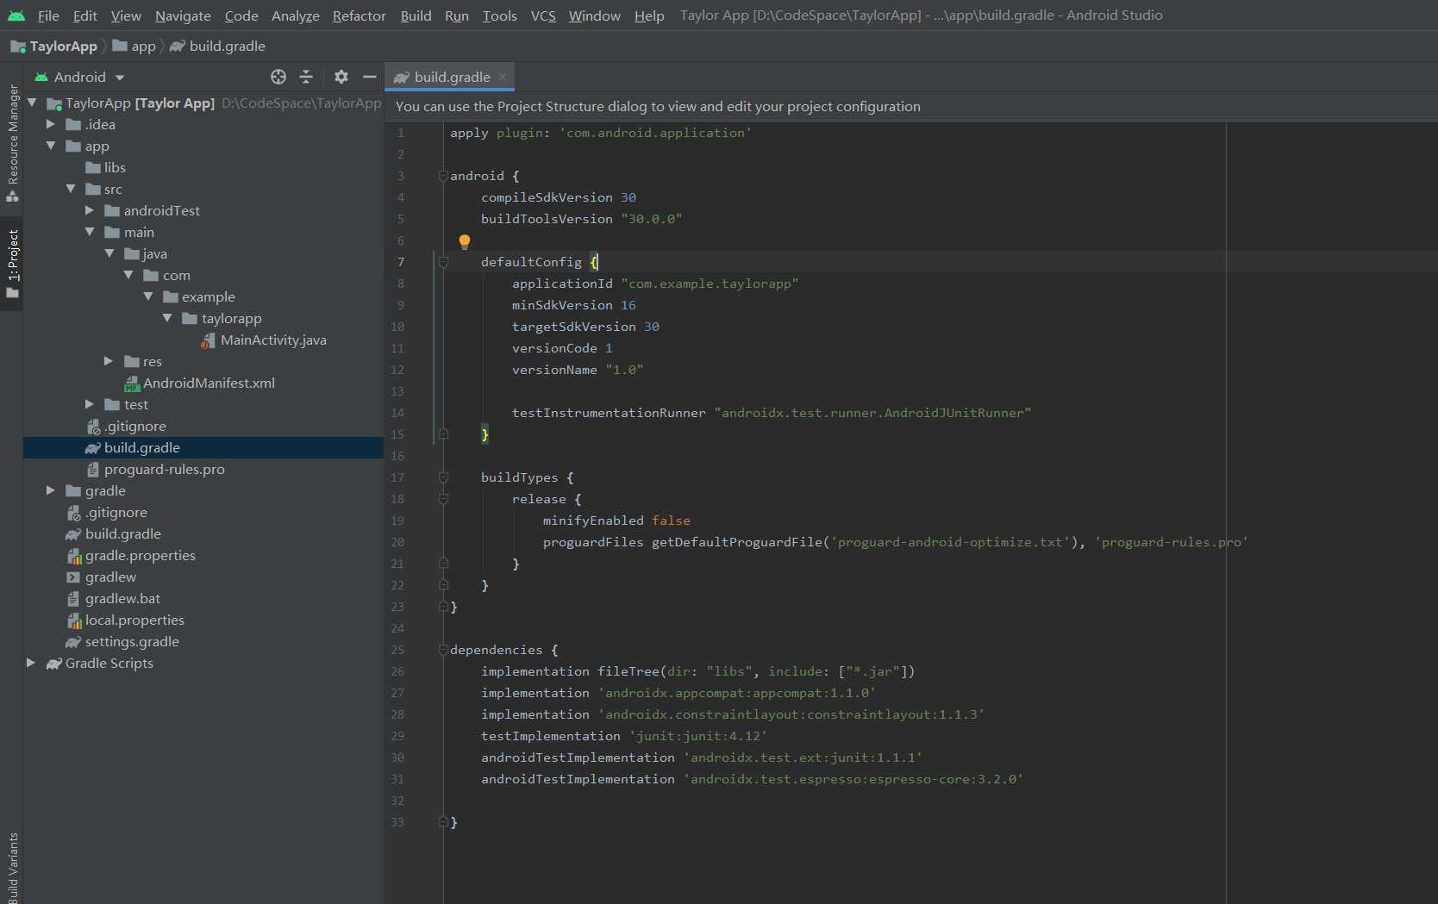Select the libs folder in project tree
This screenshot has height=904, width=1438.
pyautogui.click(x=115, y=168)
